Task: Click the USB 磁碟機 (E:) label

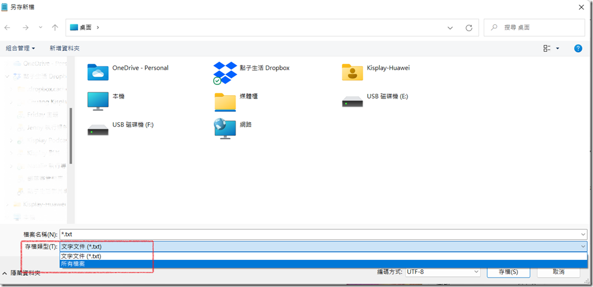Action: [387, 96]
